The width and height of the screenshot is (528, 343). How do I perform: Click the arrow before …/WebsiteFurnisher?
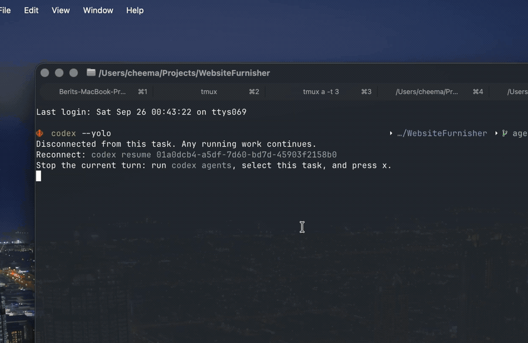tap(391, 133)
